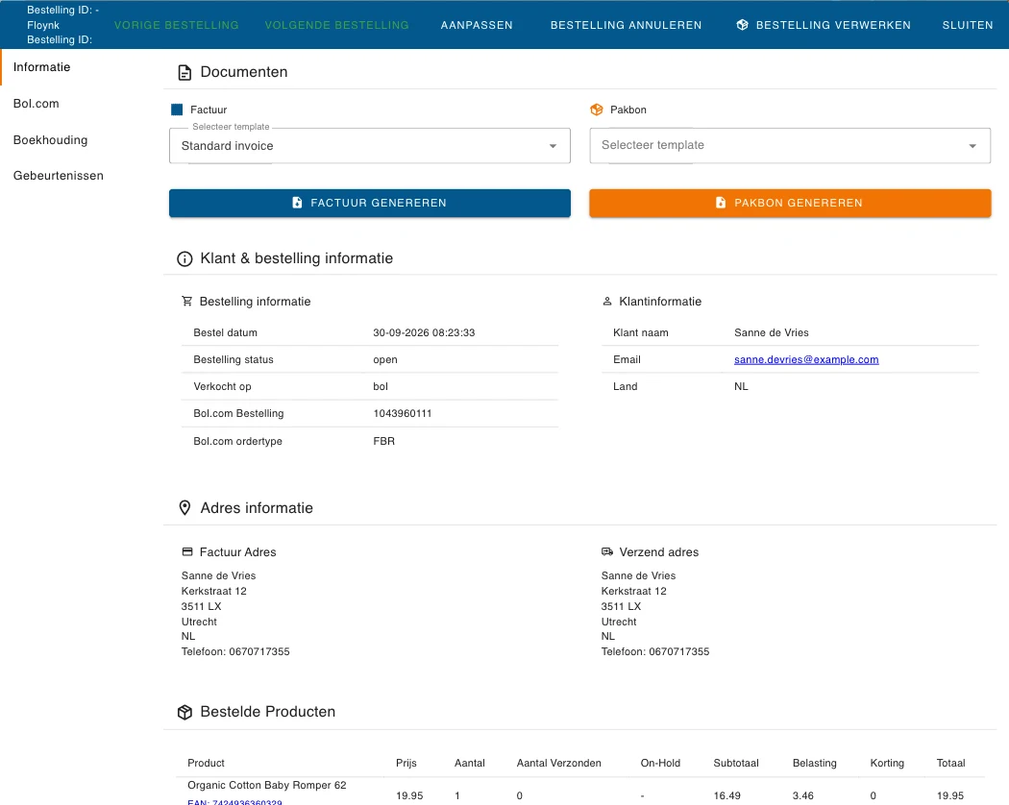Screen dimensions: 1009x805
Task: Click the product name Organic Cotton Baby Romper 62
Action: tap(267, 785)
